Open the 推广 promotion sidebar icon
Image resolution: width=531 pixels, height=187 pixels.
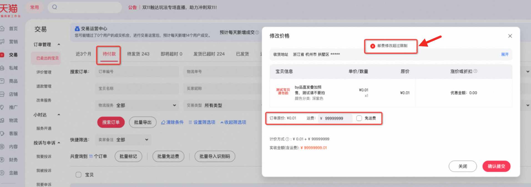(x=2, y=107)
